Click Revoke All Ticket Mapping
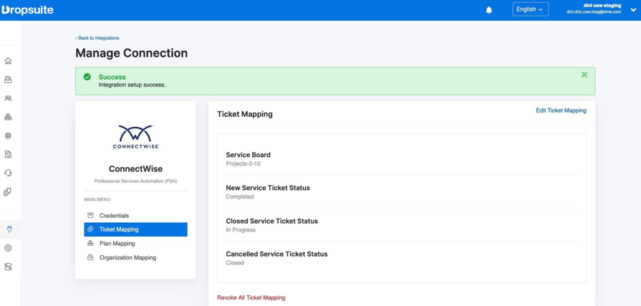The image size is (641, 306). pyautogui.click(x=251, y=297)
